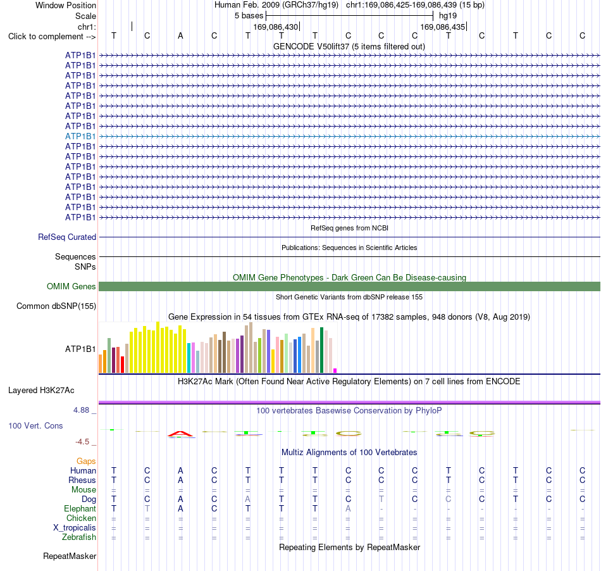Viewport: 601px width, 571px height.
Task: Click 'Multiz Alignments of 100 Vertebrates' title
Action: (x=349, y=453)
